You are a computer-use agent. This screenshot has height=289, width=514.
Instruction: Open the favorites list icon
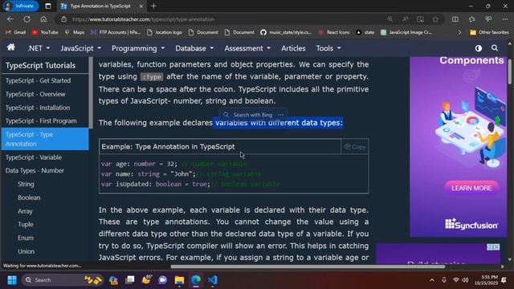(x=471, y=19)
